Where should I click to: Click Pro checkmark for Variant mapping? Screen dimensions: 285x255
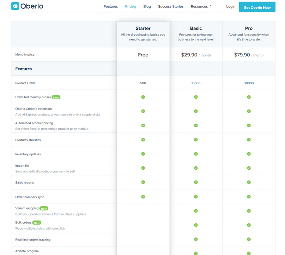click(x=249, y=211)
